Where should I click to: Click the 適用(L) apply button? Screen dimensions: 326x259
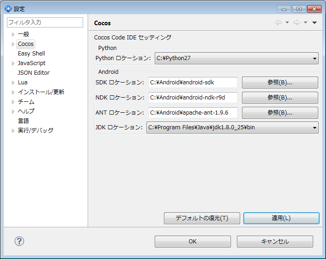pyautogui.click(x=281, y=218)
